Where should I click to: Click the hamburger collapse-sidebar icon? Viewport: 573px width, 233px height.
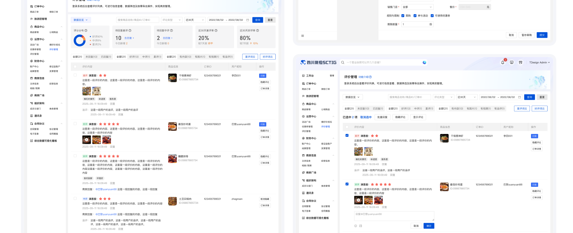pos(303,36)
